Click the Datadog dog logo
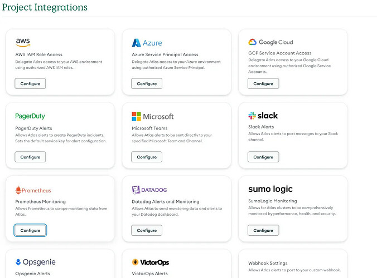Viewport: 377px width, 278px height. pos(136,190)
